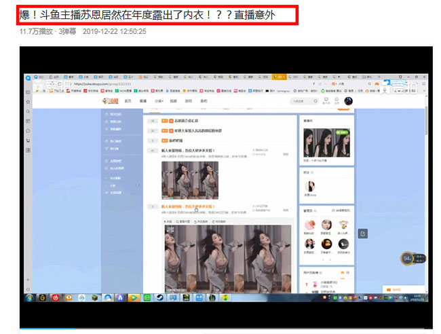This screenshot has width=441, height=334.
Task: Click the 查看原图 view original button
Action: [184, 221]
